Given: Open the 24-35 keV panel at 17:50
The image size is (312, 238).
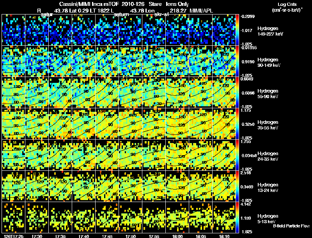Looking at the screenshot, I should tap(131, 155).
